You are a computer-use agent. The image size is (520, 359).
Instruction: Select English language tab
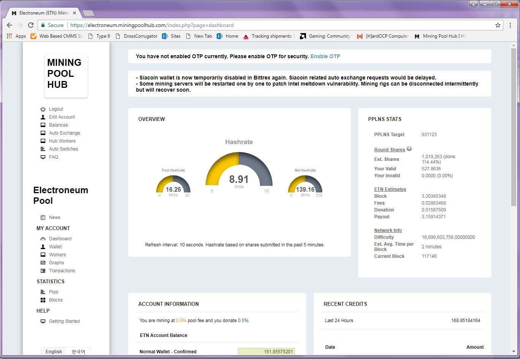tap(54, 351)
